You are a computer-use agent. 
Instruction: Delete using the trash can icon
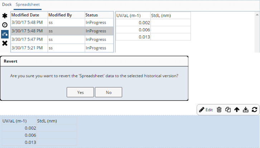(x=219, y=110)
